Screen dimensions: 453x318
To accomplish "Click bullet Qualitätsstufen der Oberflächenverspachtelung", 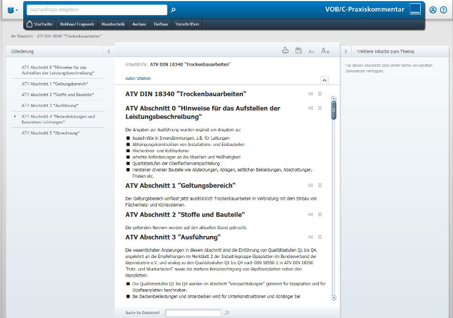I will click(176, 164).
